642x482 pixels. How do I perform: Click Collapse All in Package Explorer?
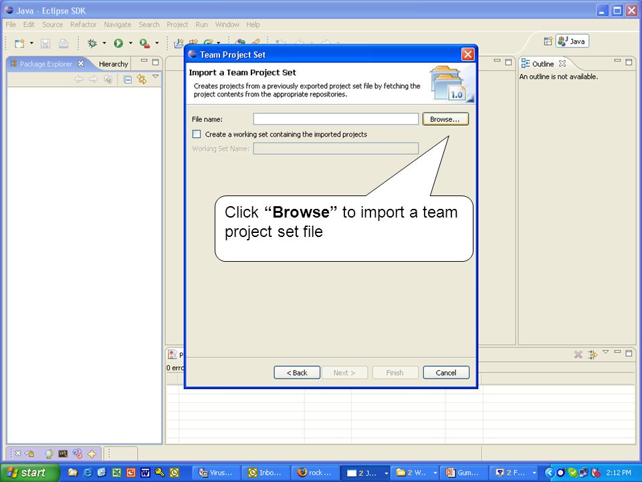[128, 79]
